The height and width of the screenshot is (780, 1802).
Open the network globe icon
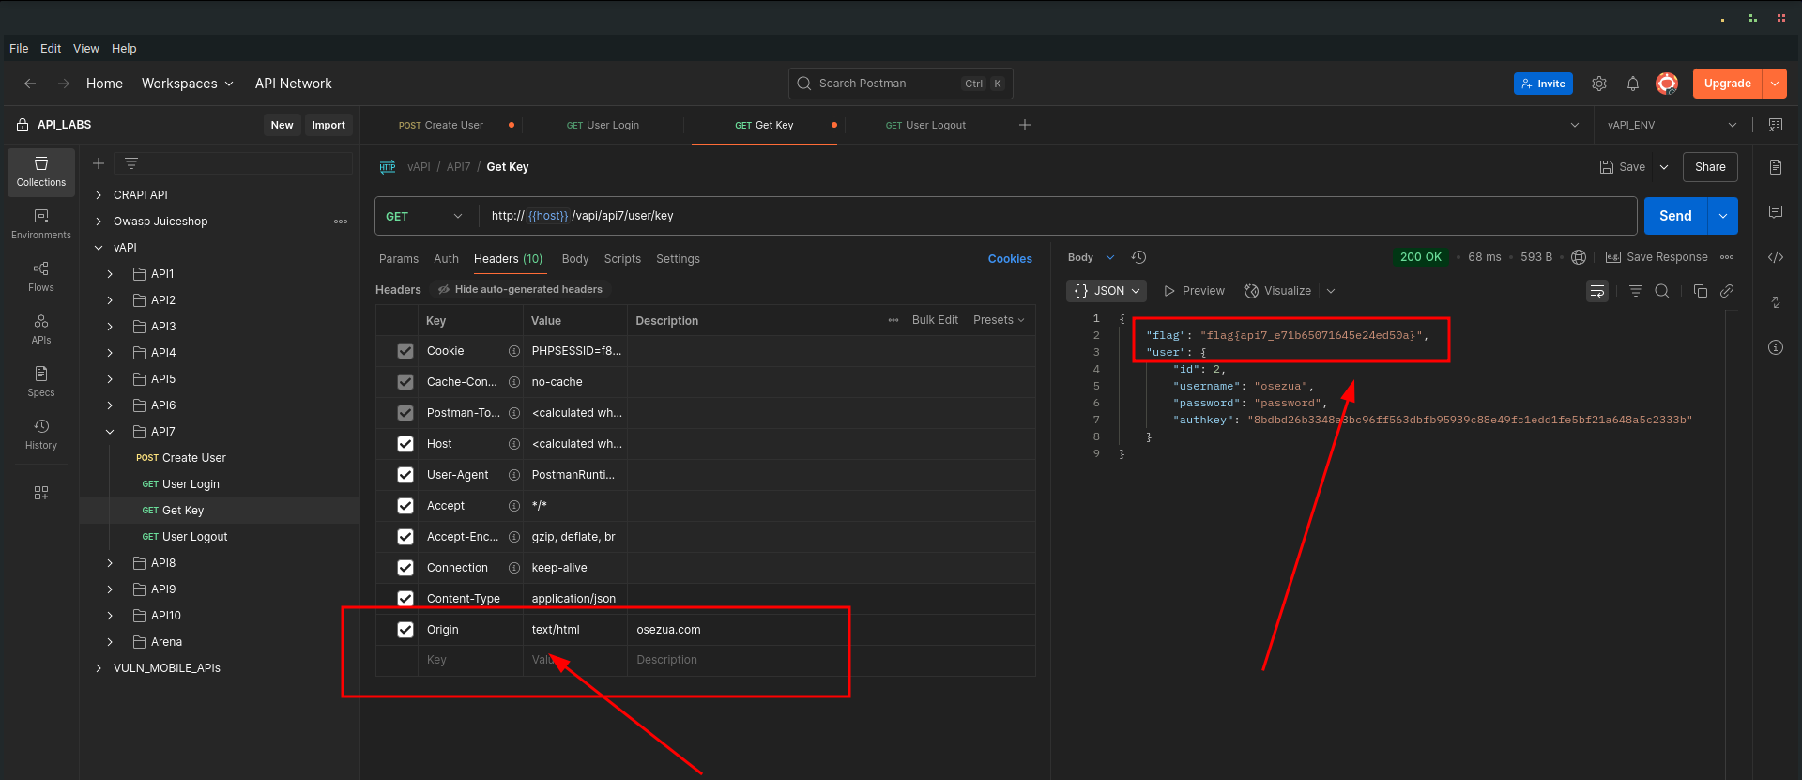coord(1579,257)
